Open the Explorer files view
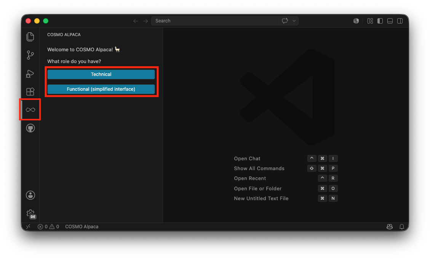The image size is (430, 259). [30, 37]
